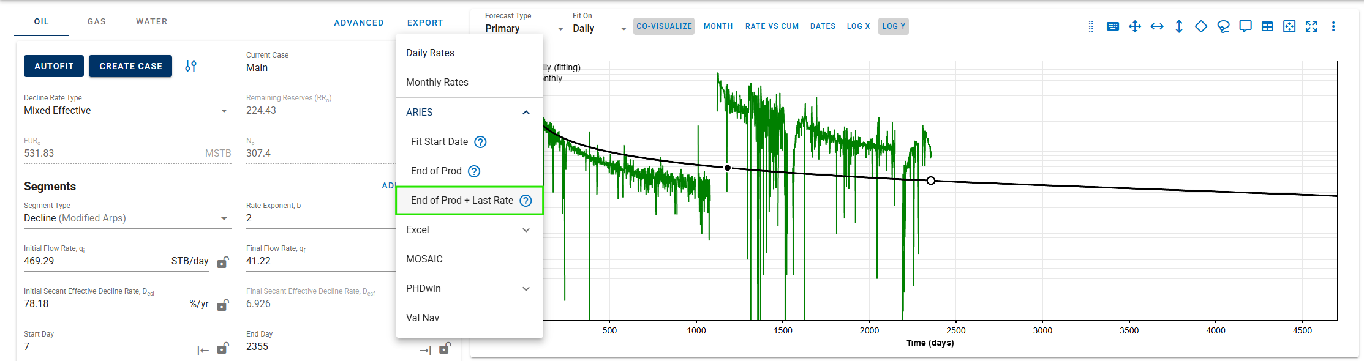
Task: Click the AUTOFIT button
Action: pyautogui.click(x=54, y=66)
